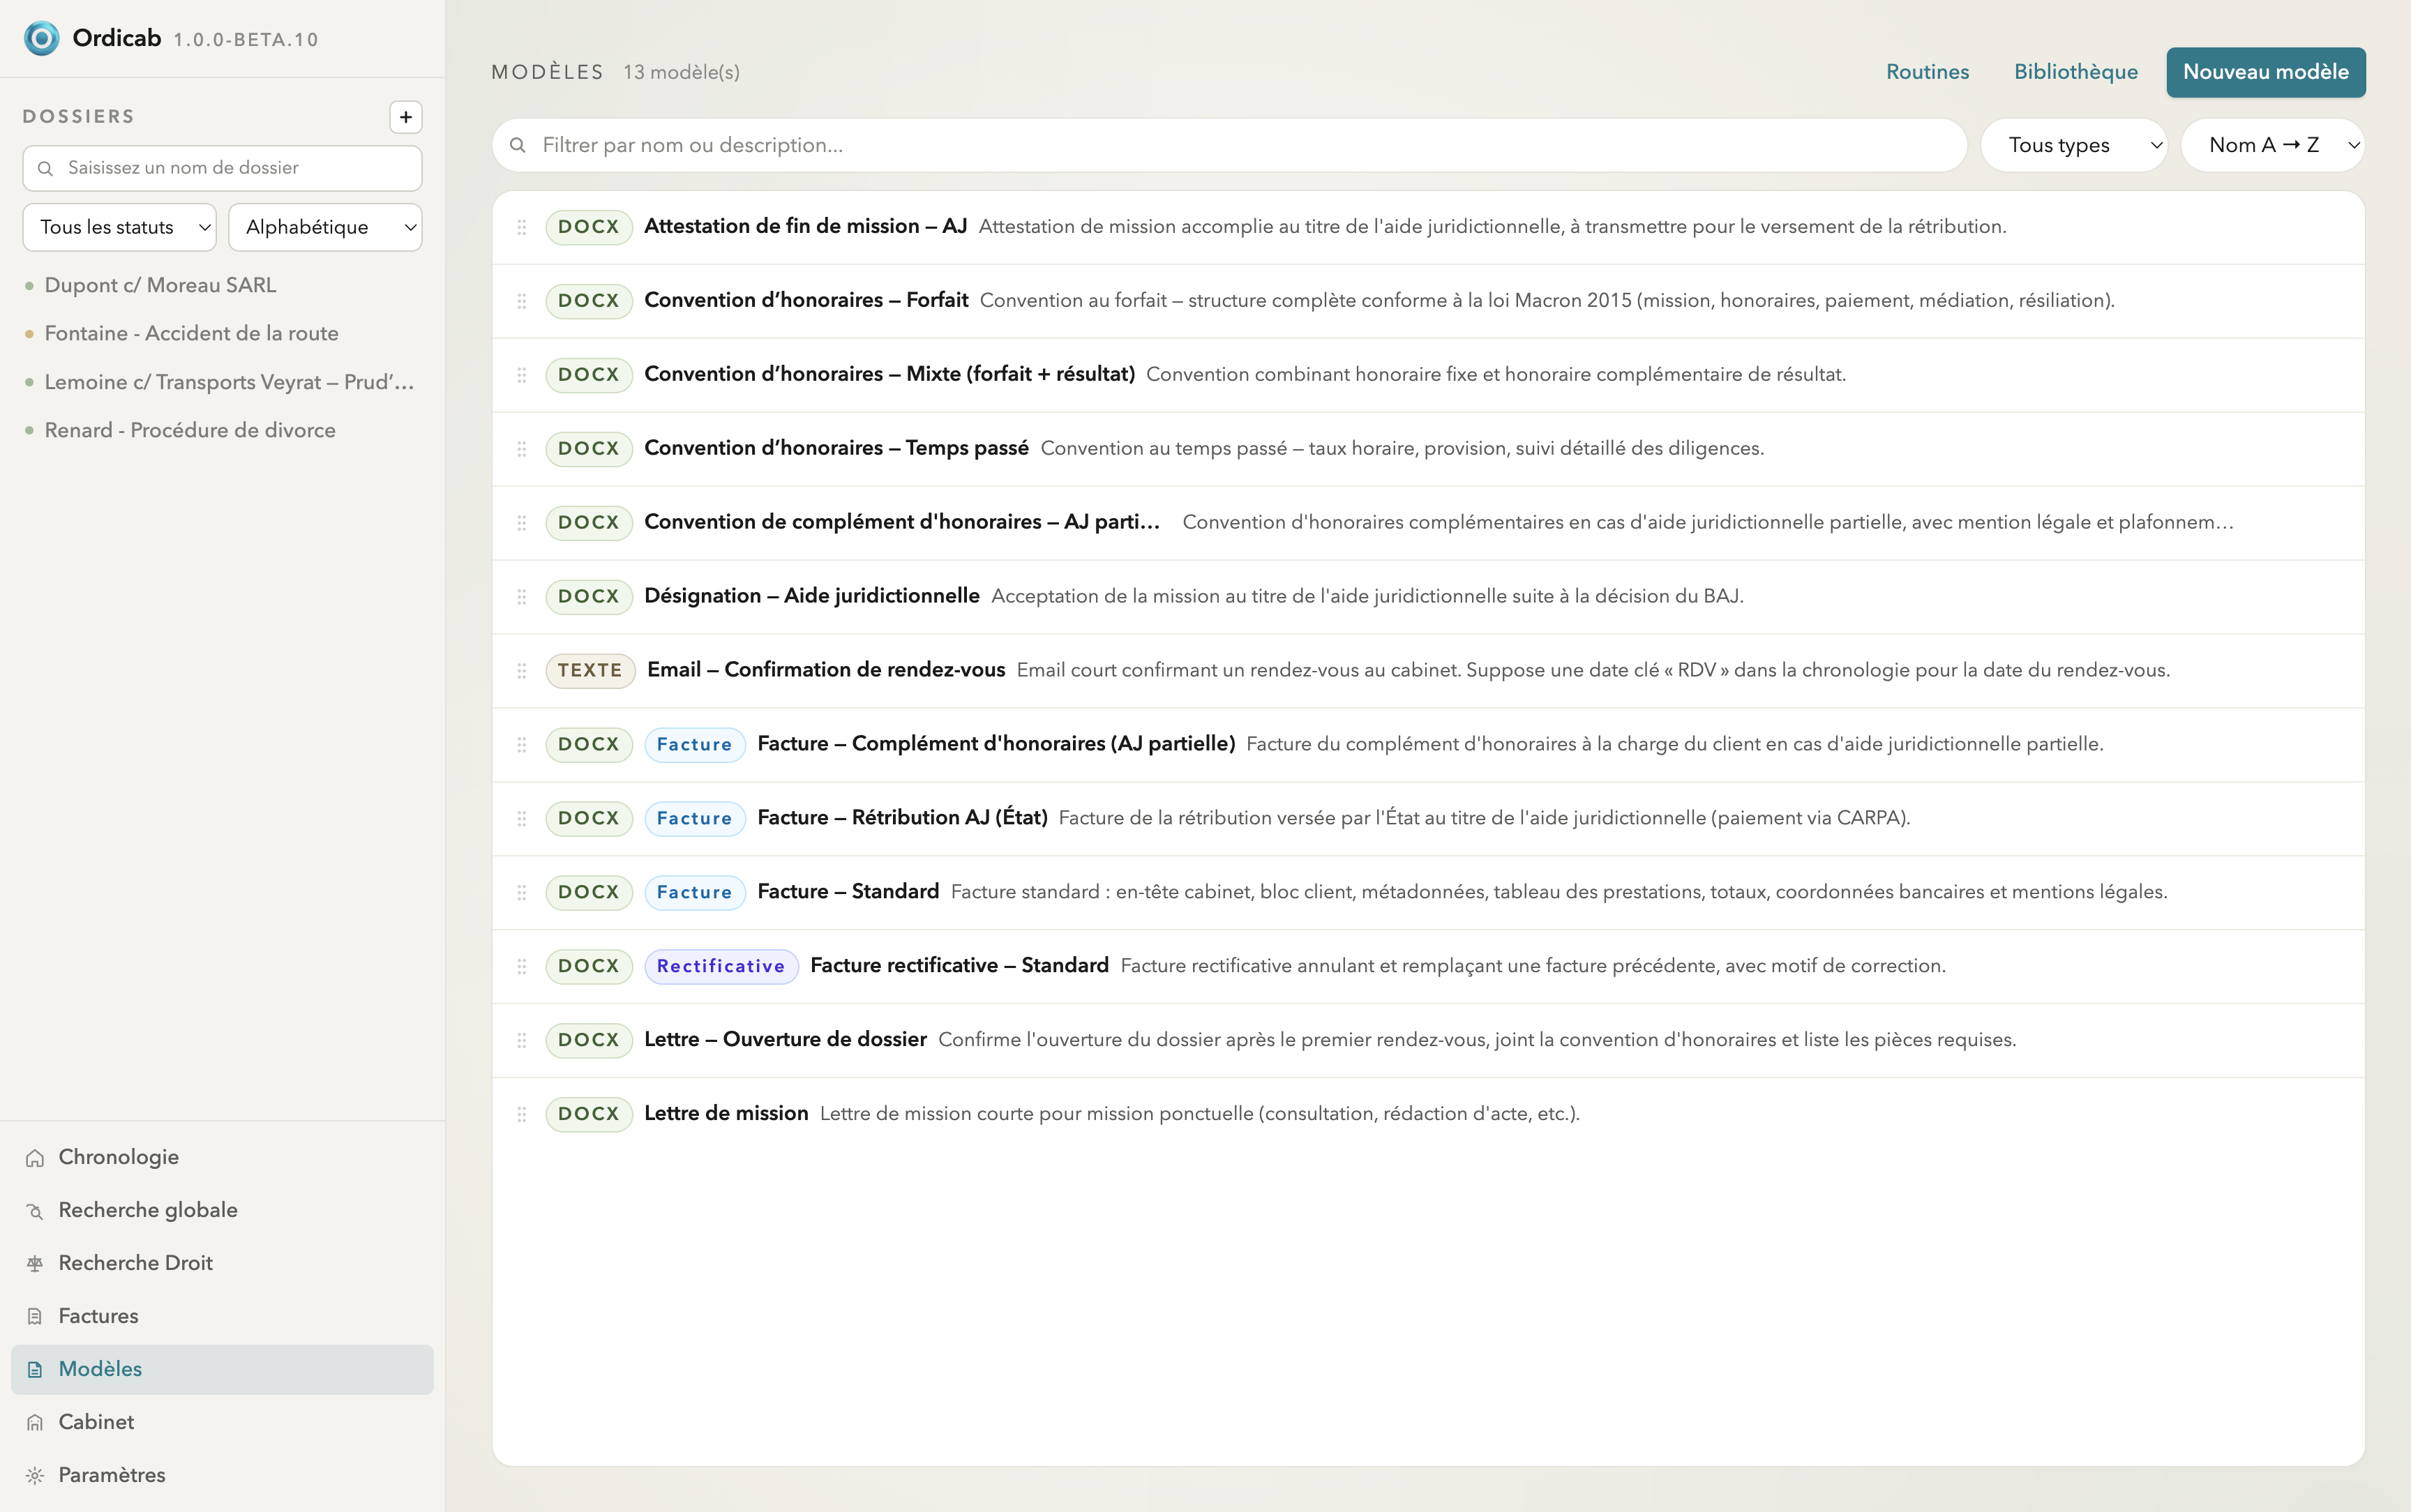Screen dimensions: 2411x1512
Task: Click DOCX badge of Attestation de fin de mission
Action: pyautogui.click(x=588, y=227)
